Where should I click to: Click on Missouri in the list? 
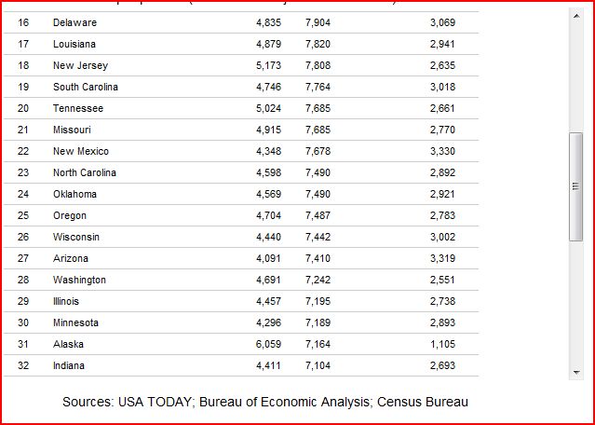coord(74,130)
